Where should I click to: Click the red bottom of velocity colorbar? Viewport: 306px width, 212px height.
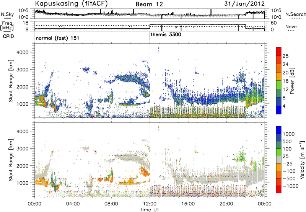coord(279,189)
